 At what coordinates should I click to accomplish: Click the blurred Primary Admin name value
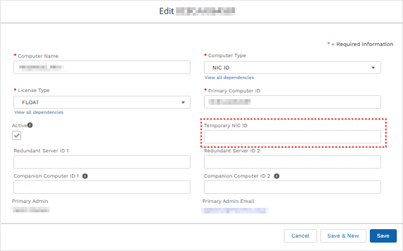[31, 210]
